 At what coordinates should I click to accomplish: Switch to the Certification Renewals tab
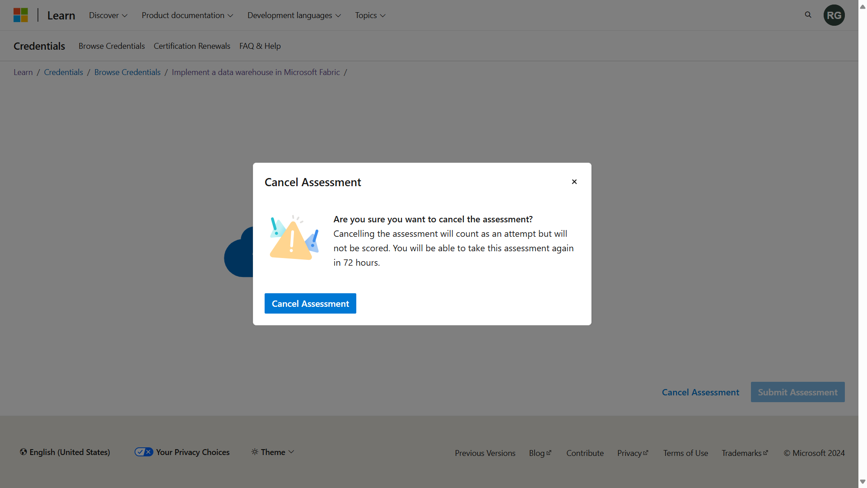tap(192, 46)
